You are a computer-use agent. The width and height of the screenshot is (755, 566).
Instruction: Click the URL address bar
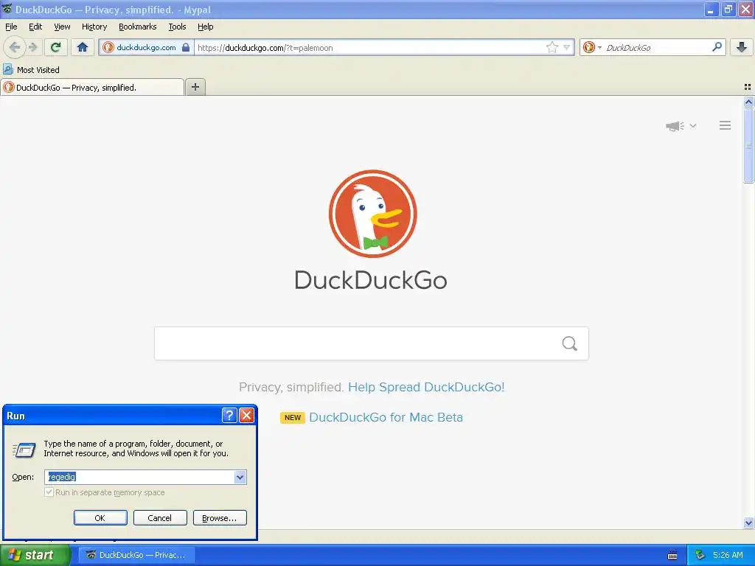click(x=371, y=48)
